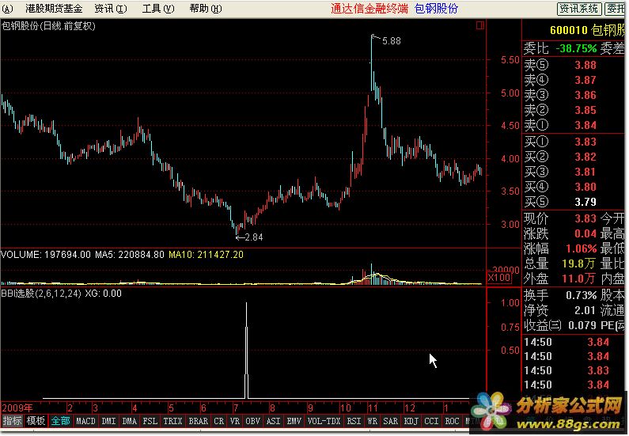Click the 买④ price 3.80
629x436 pixels.
point(585,187)
